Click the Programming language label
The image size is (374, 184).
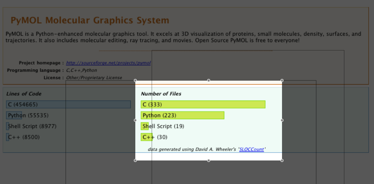coord(36,71)
